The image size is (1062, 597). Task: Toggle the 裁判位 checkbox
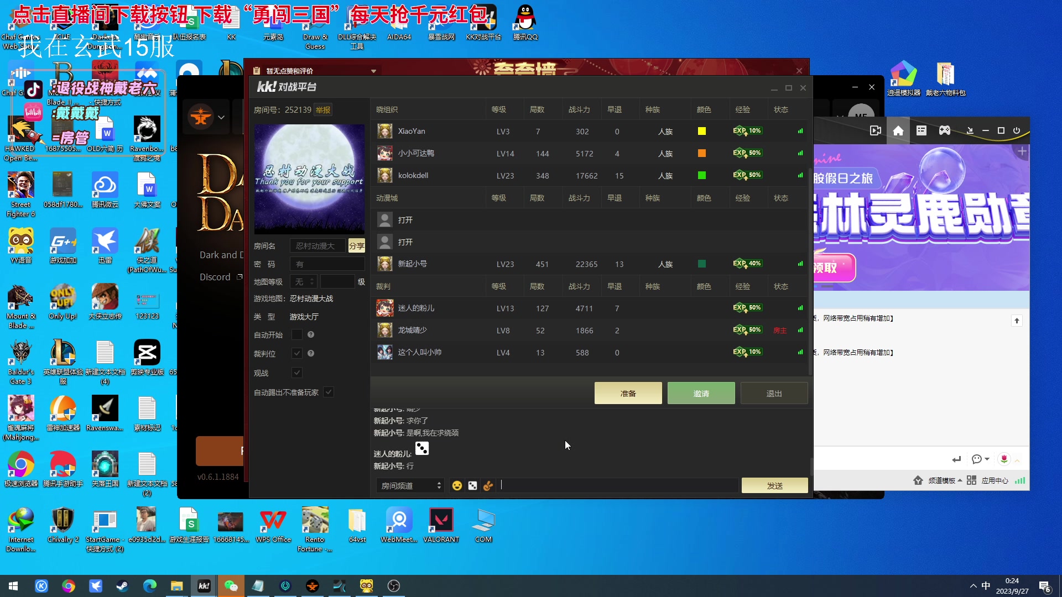point(297,353)
